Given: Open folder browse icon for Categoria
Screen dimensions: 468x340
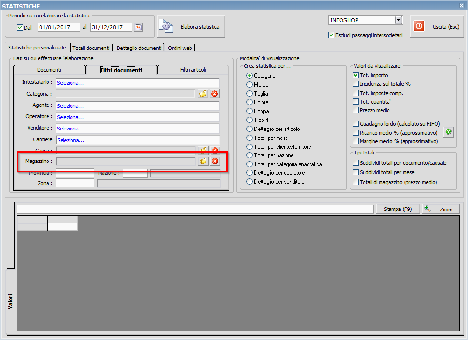Looking at the screenshot, I should click(203, 94).
